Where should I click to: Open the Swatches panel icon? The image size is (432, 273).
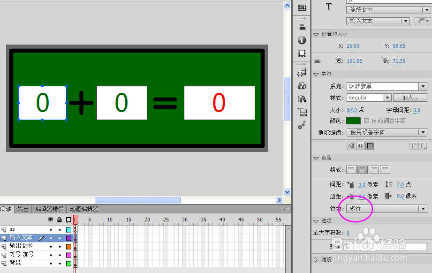click(302, 7)
